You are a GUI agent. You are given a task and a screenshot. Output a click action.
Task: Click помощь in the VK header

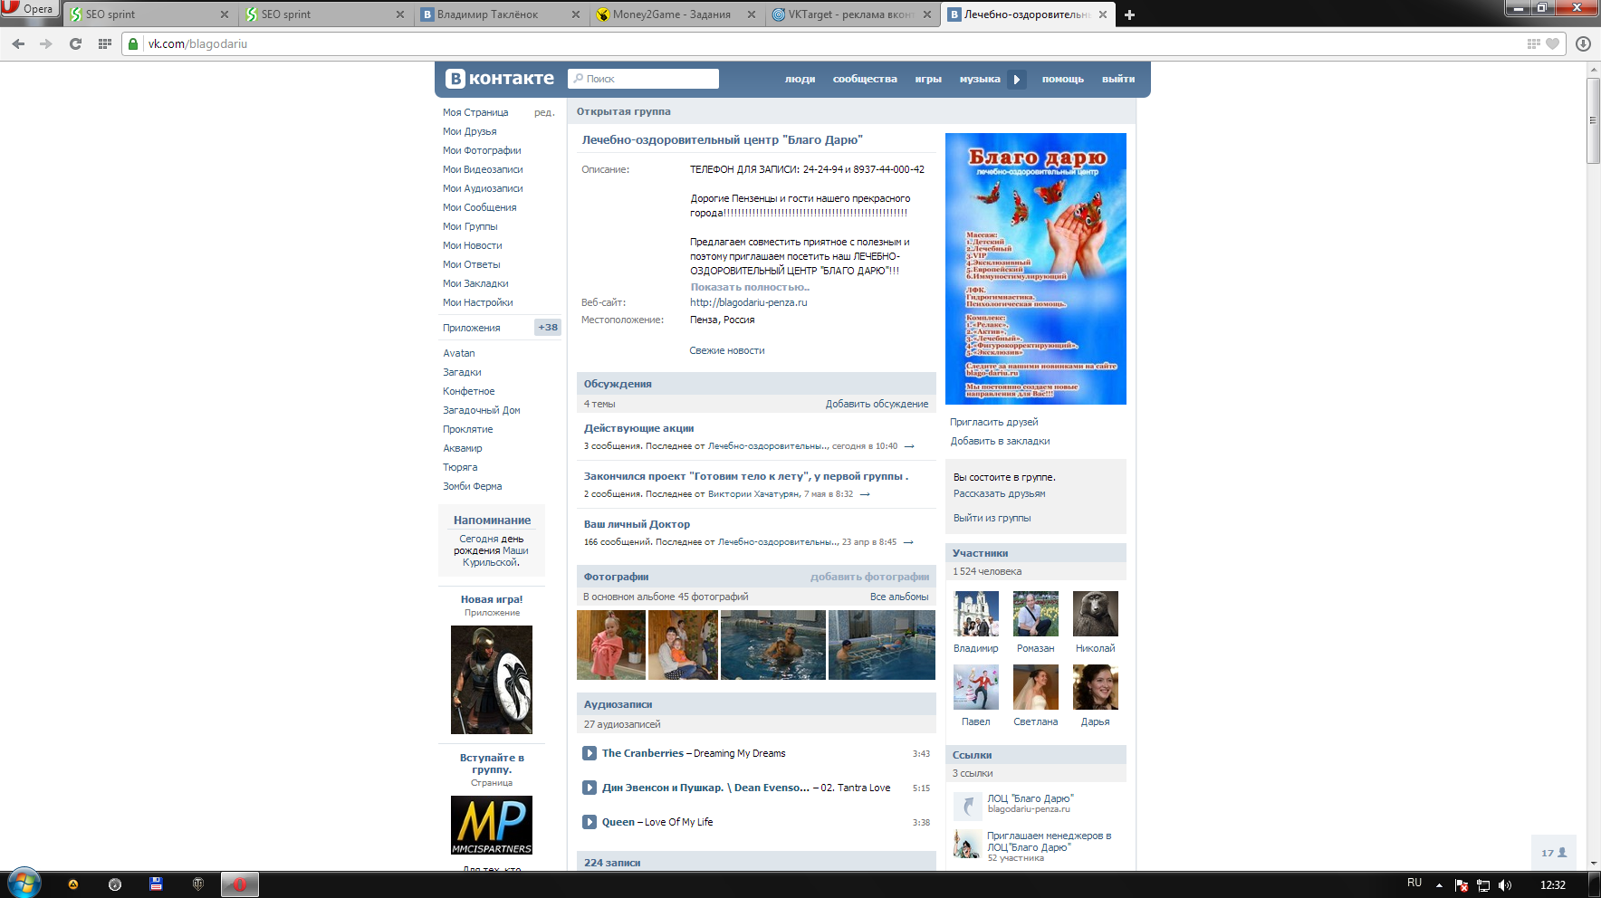[1063, 79]
